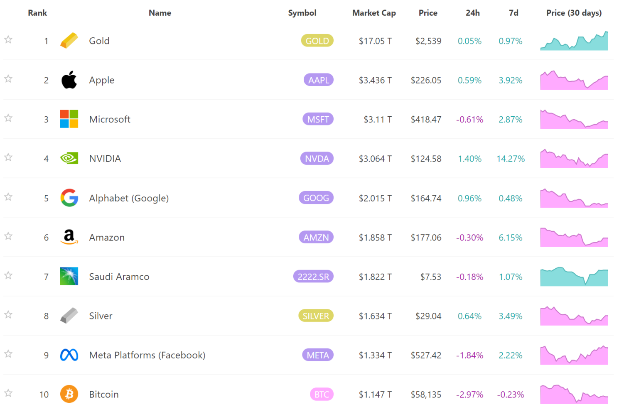Sort table by Rank column header

pos(37,13)
